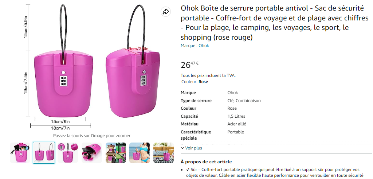The image size is (373, 179).
Task: Click the Type de serrure row value
Action: (244, 101)
